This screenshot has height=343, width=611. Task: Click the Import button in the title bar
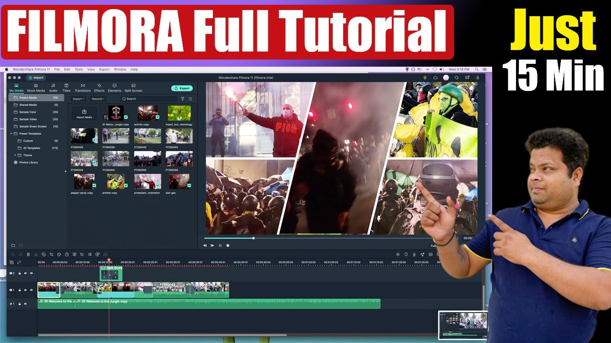coord(36,78)
